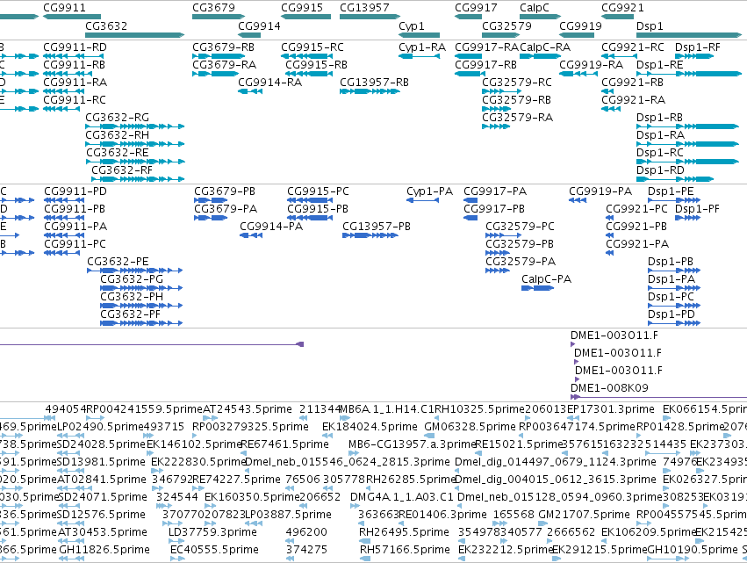Click transcript CG3679-RB
This screenshot has height=563, width=747.
coord(219,56)
